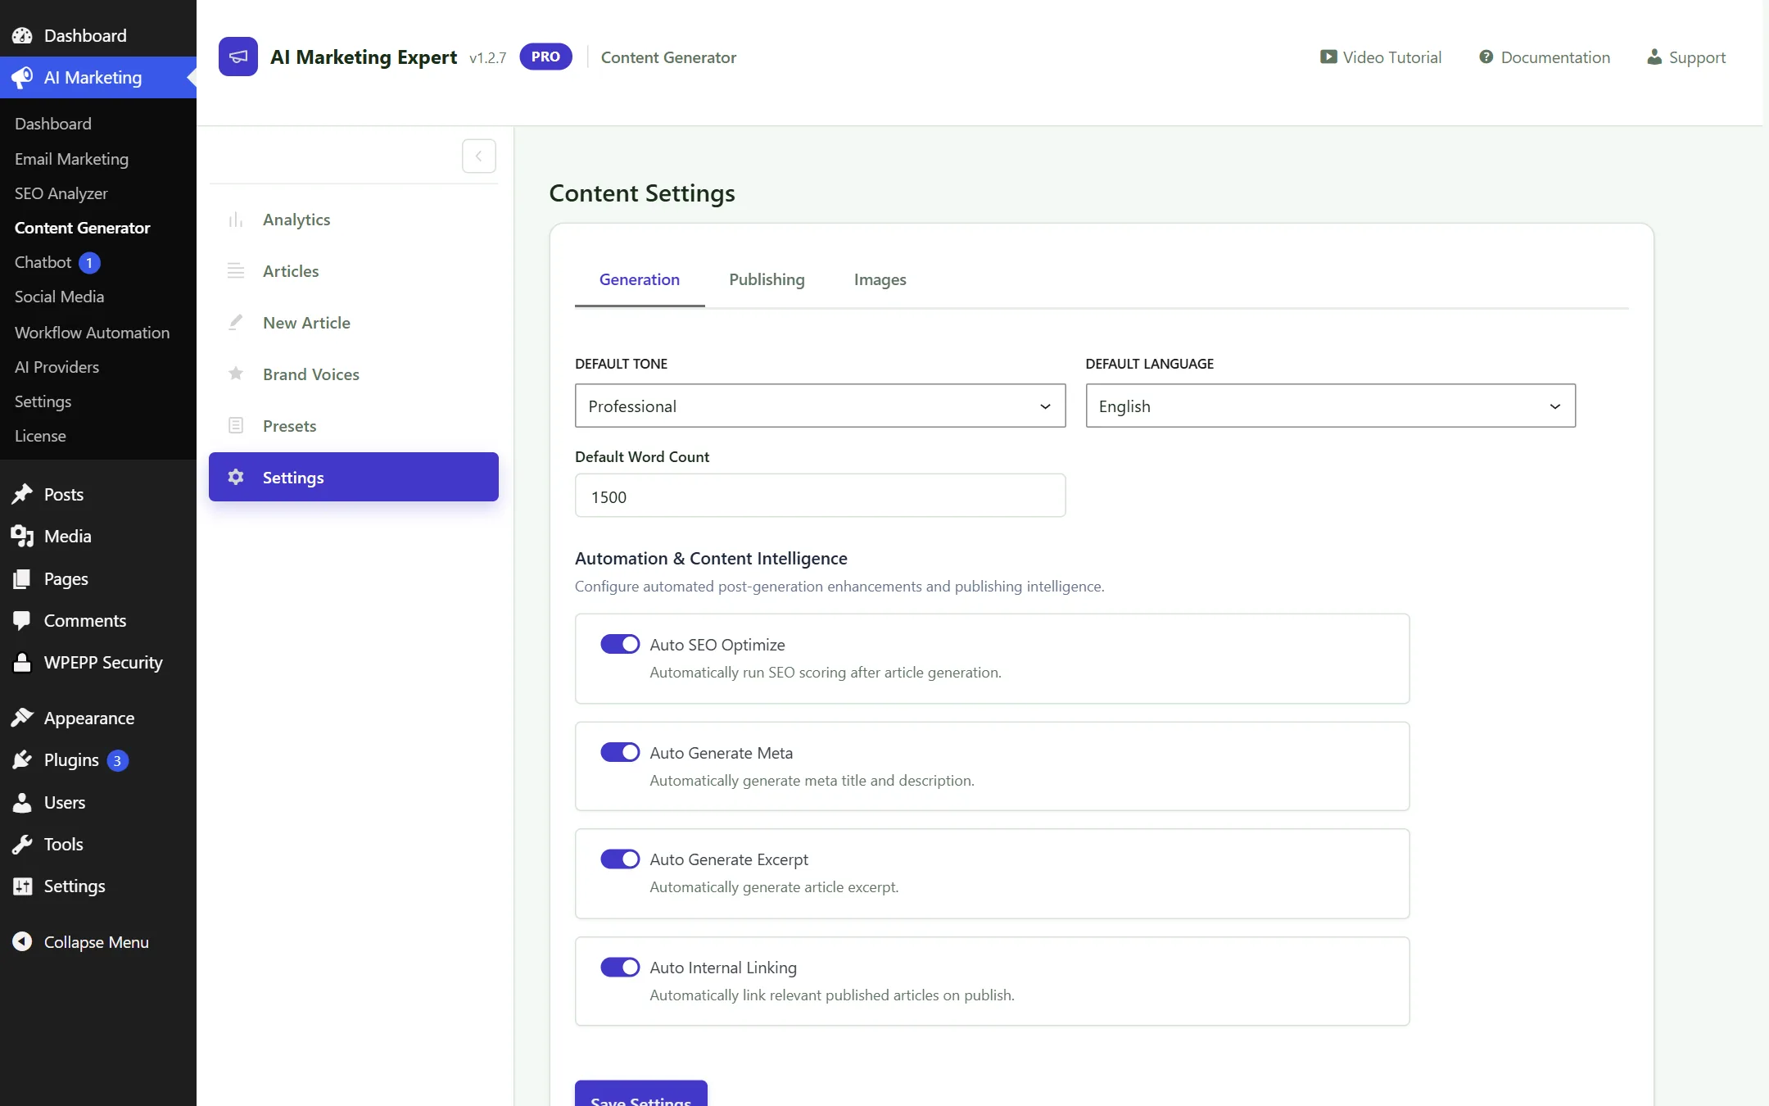Screen dimensions: 1769x1106
Task: Click the Comments speech bubble icon
Action: click(x=22, y=620)
